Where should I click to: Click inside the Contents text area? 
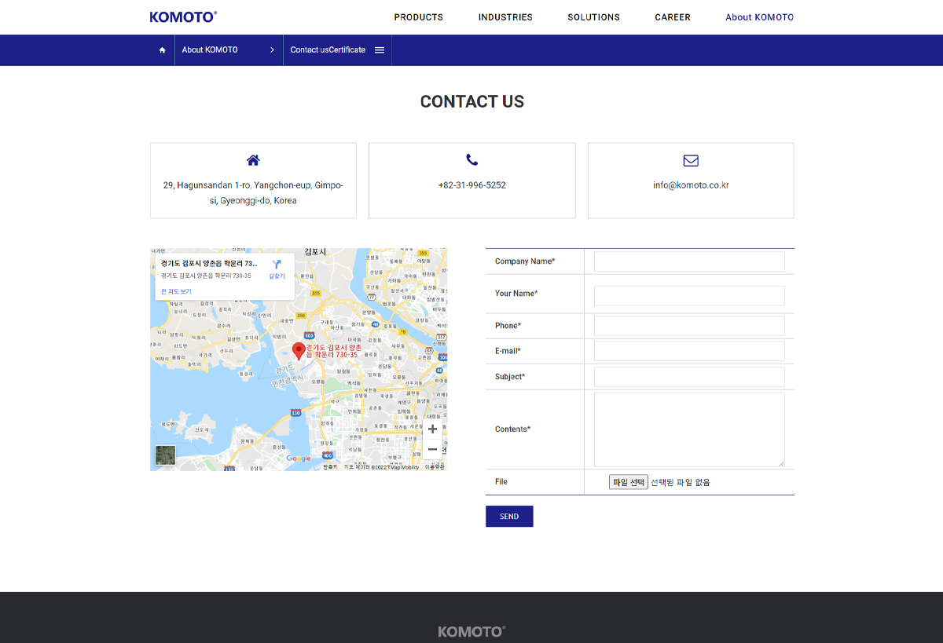point(689,429)
